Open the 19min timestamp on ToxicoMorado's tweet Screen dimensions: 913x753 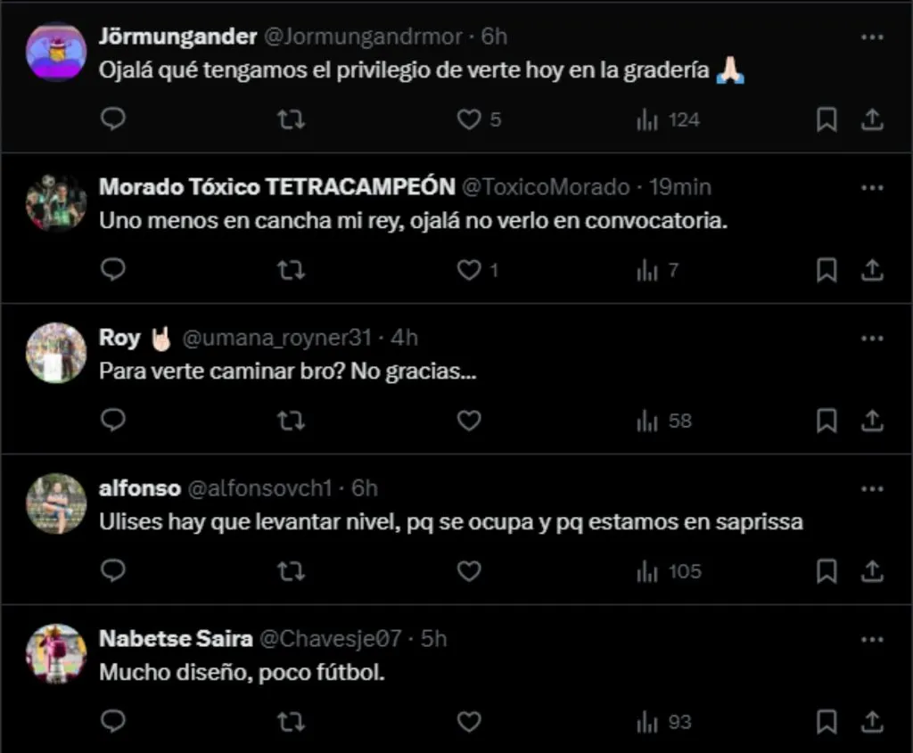point(681,187)
